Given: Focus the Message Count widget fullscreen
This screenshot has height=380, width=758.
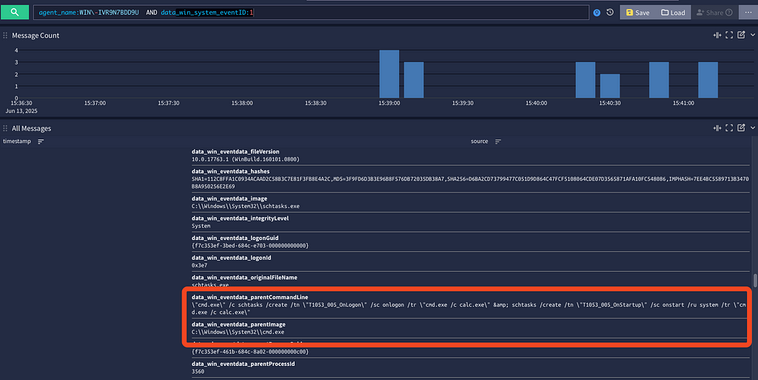Looking at the screenshot, I should pyautogui.click(x=729, y=35).
